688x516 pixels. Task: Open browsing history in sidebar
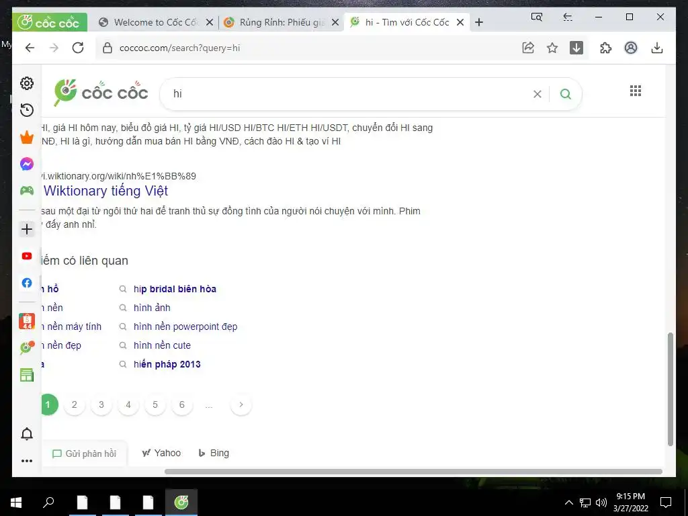27,110
